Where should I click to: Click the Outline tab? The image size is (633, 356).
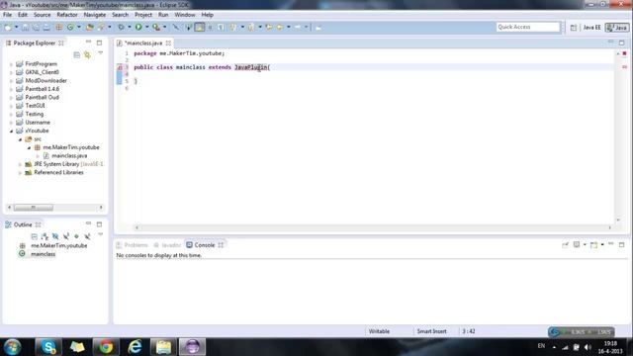(x=23, y=224)
